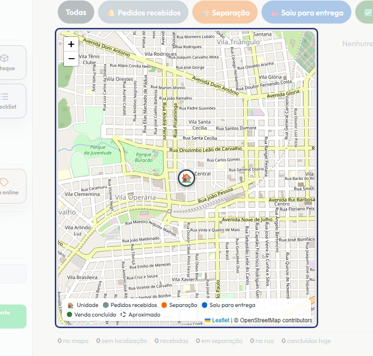
Task: Click the checklist list icon in the sidebar
Action: pos(4,96)
